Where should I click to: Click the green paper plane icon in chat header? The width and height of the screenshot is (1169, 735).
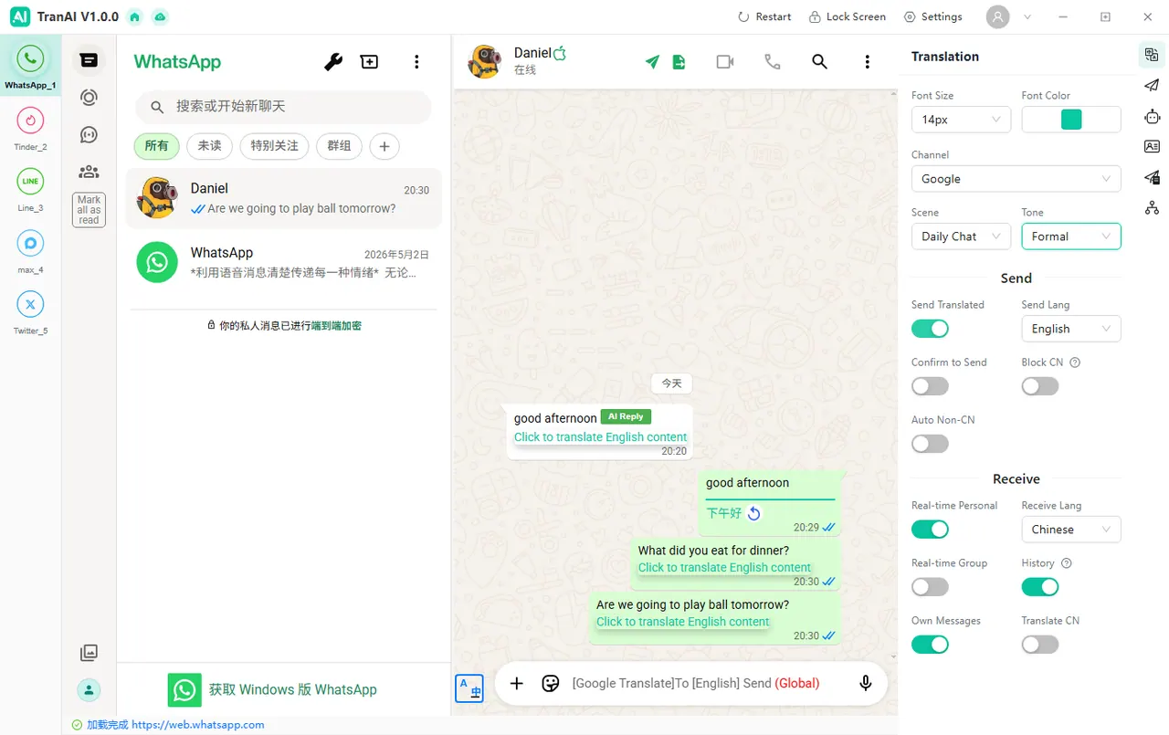(652, 62)
